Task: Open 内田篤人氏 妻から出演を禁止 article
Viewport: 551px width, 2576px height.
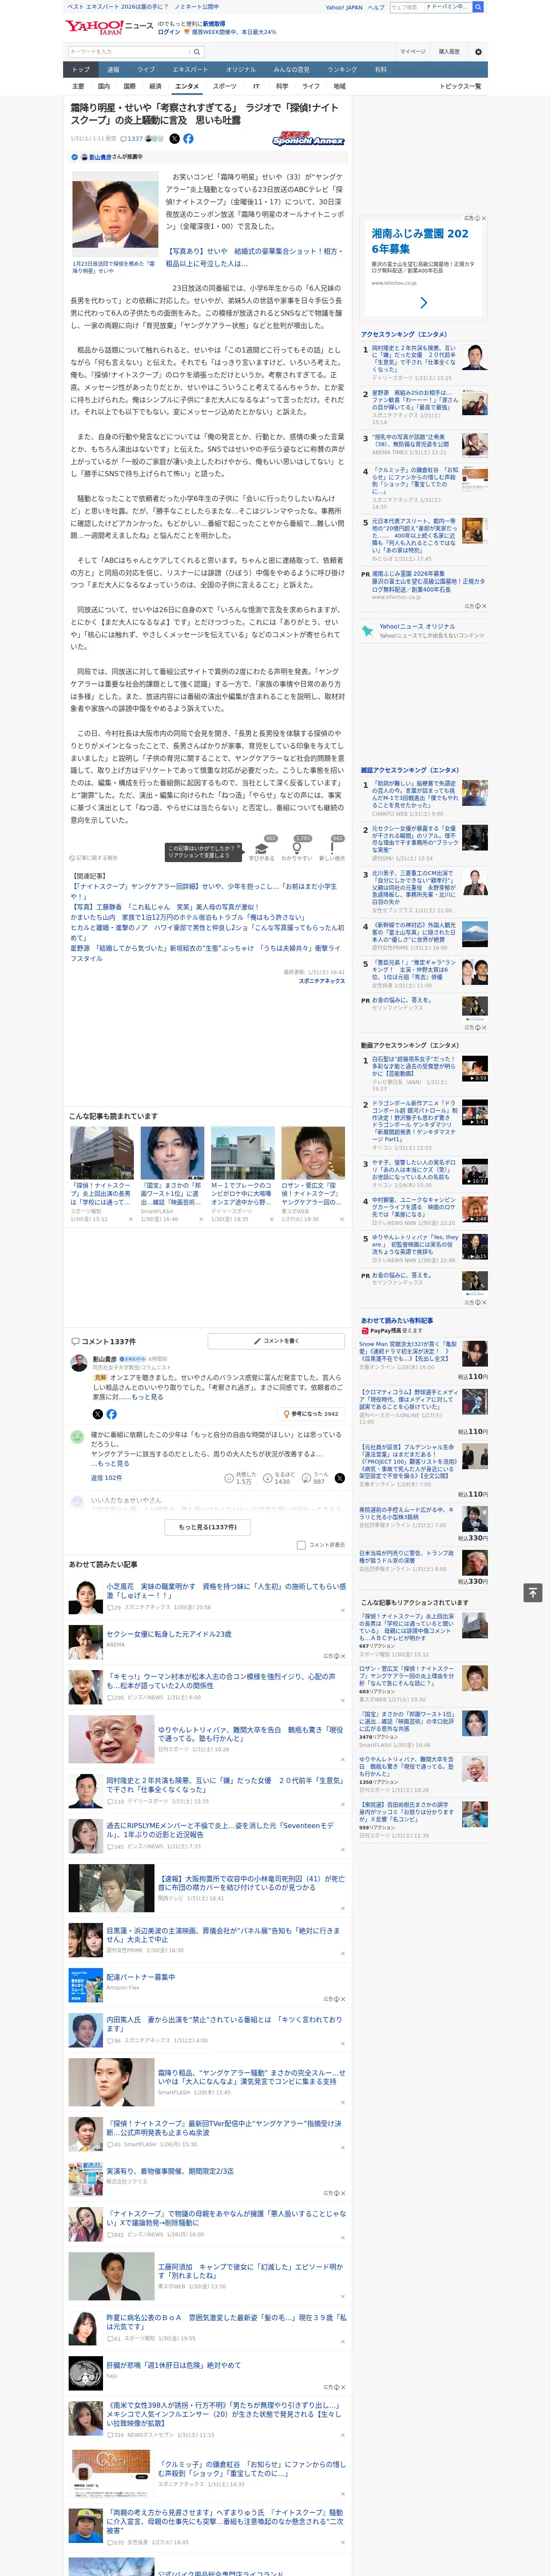Action: coord(224,2023)
